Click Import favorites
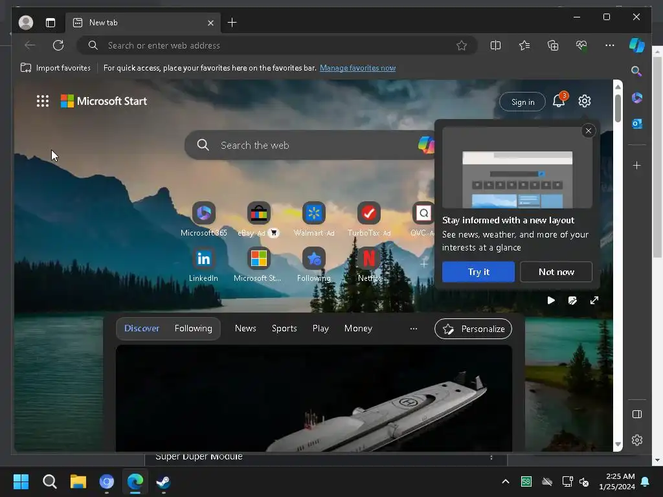 tap(56, 68)
